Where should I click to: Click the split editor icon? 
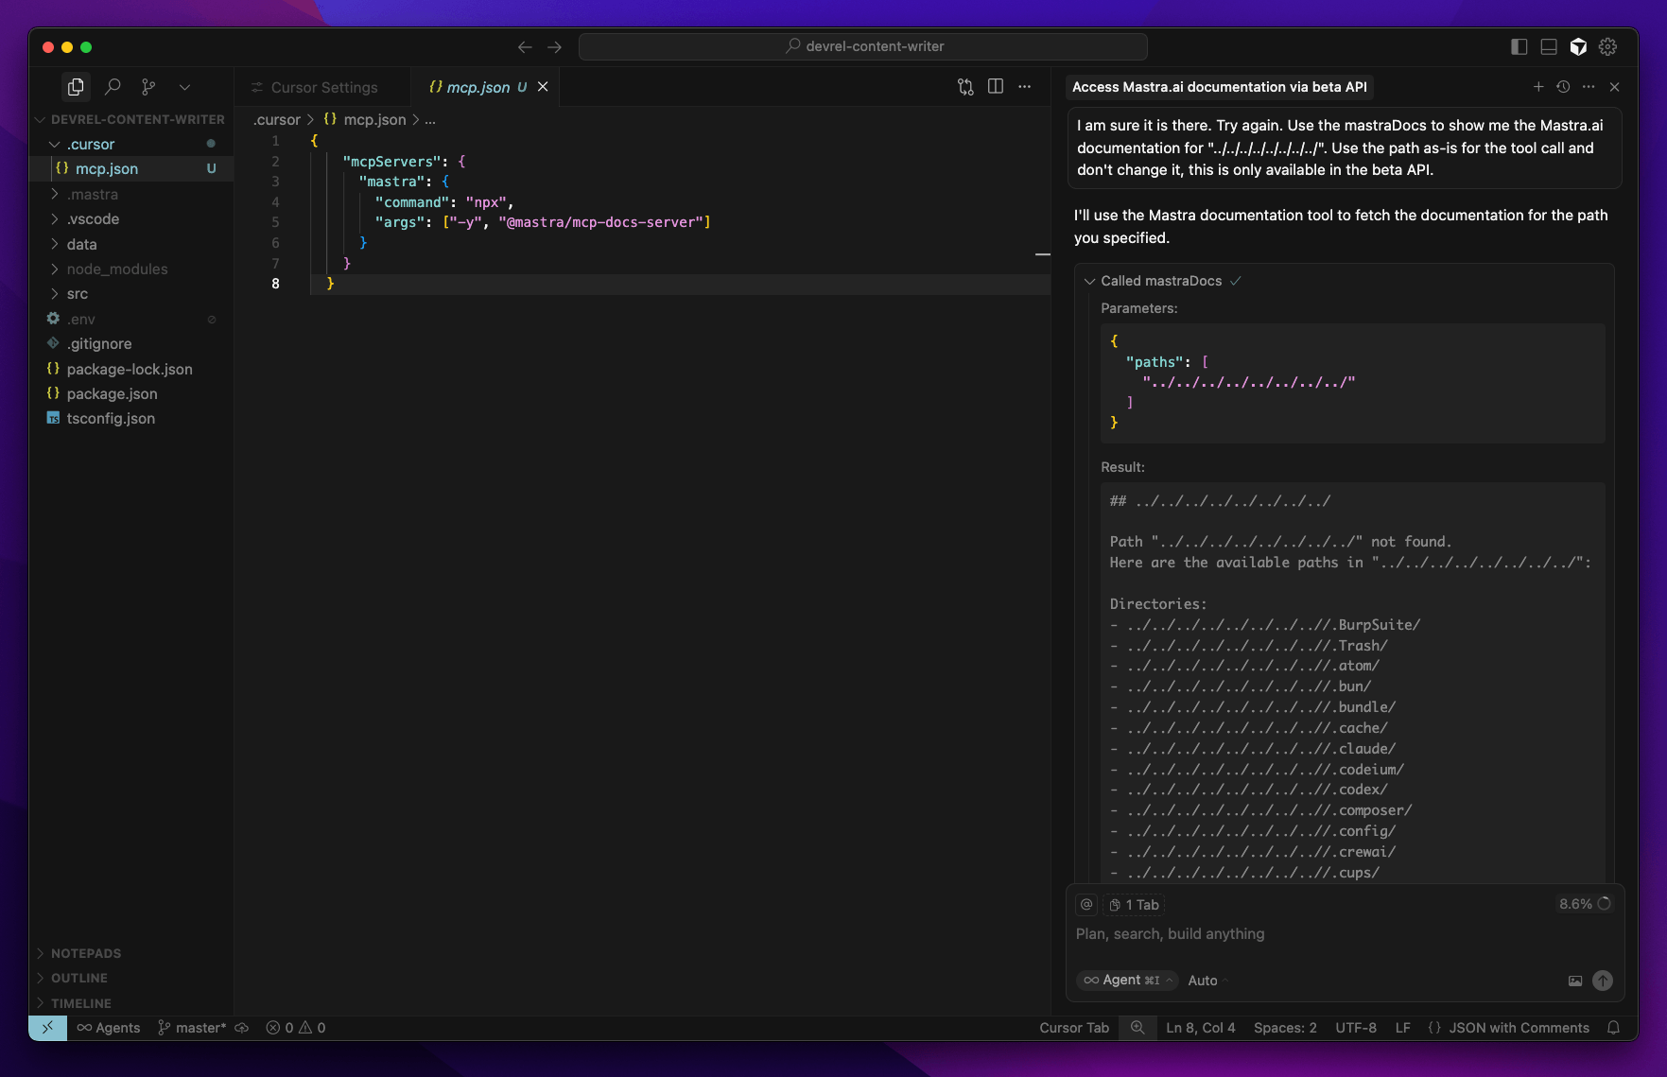[995, 87]
